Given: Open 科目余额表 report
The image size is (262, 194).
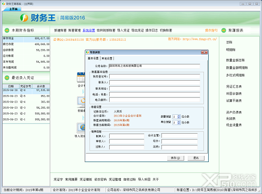Looking at the screenshot, I should click(234, 94).
